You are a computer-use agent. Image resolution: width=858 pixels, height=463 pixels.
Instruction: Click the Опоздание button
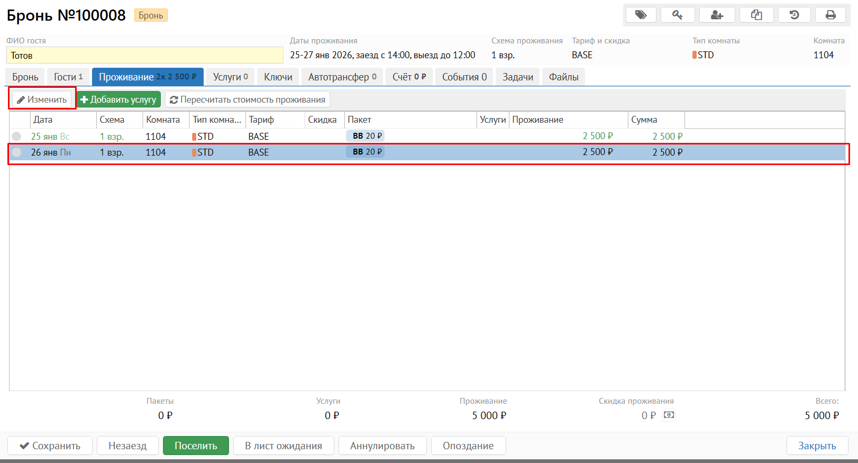pos(468,446)
